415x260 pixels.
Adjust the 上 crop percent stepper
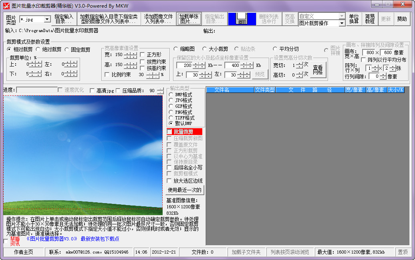36,64
